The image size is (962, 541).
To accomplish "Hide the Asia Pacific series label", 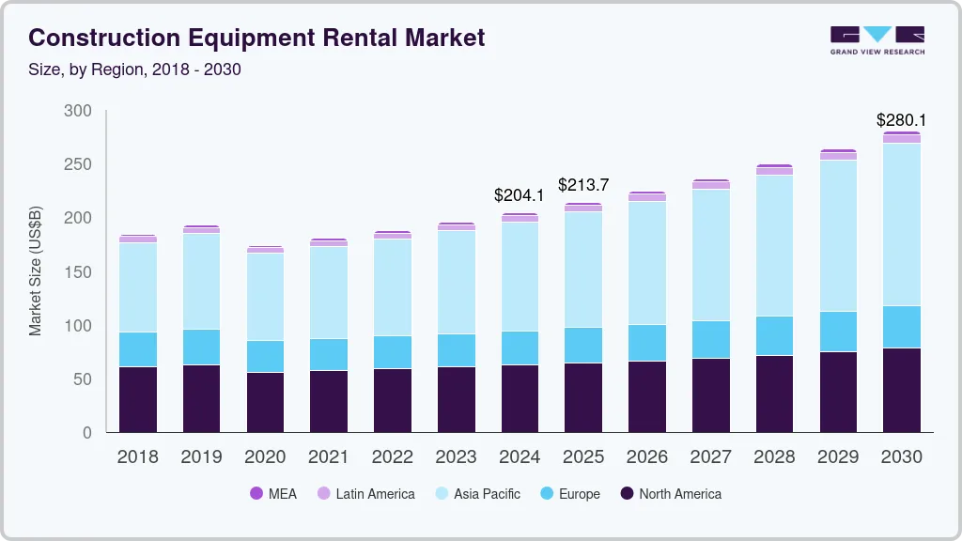I will [487, 493].
